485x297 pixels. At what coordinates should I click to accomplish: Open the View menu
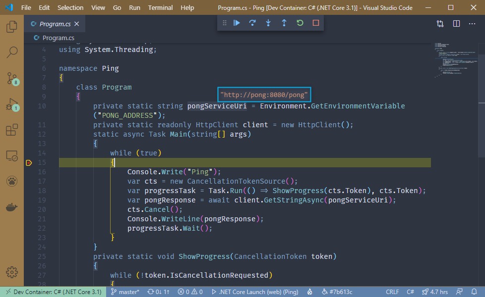[x=98, y=7]
